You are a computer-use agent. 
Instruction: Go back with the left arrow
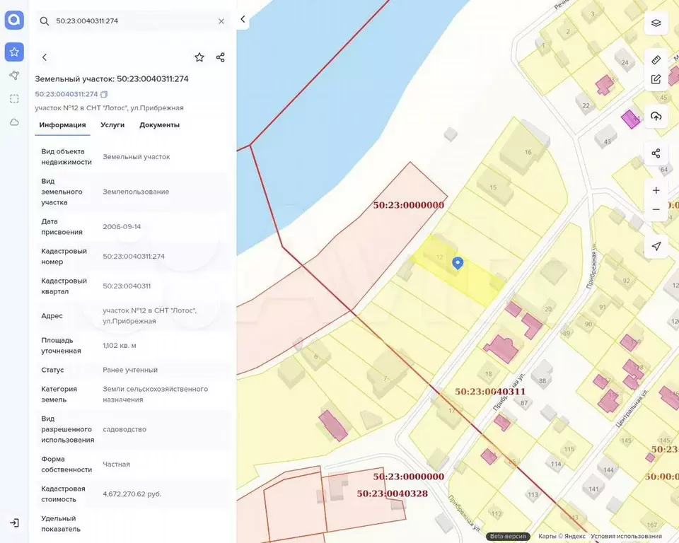click(x=44, y=57)
